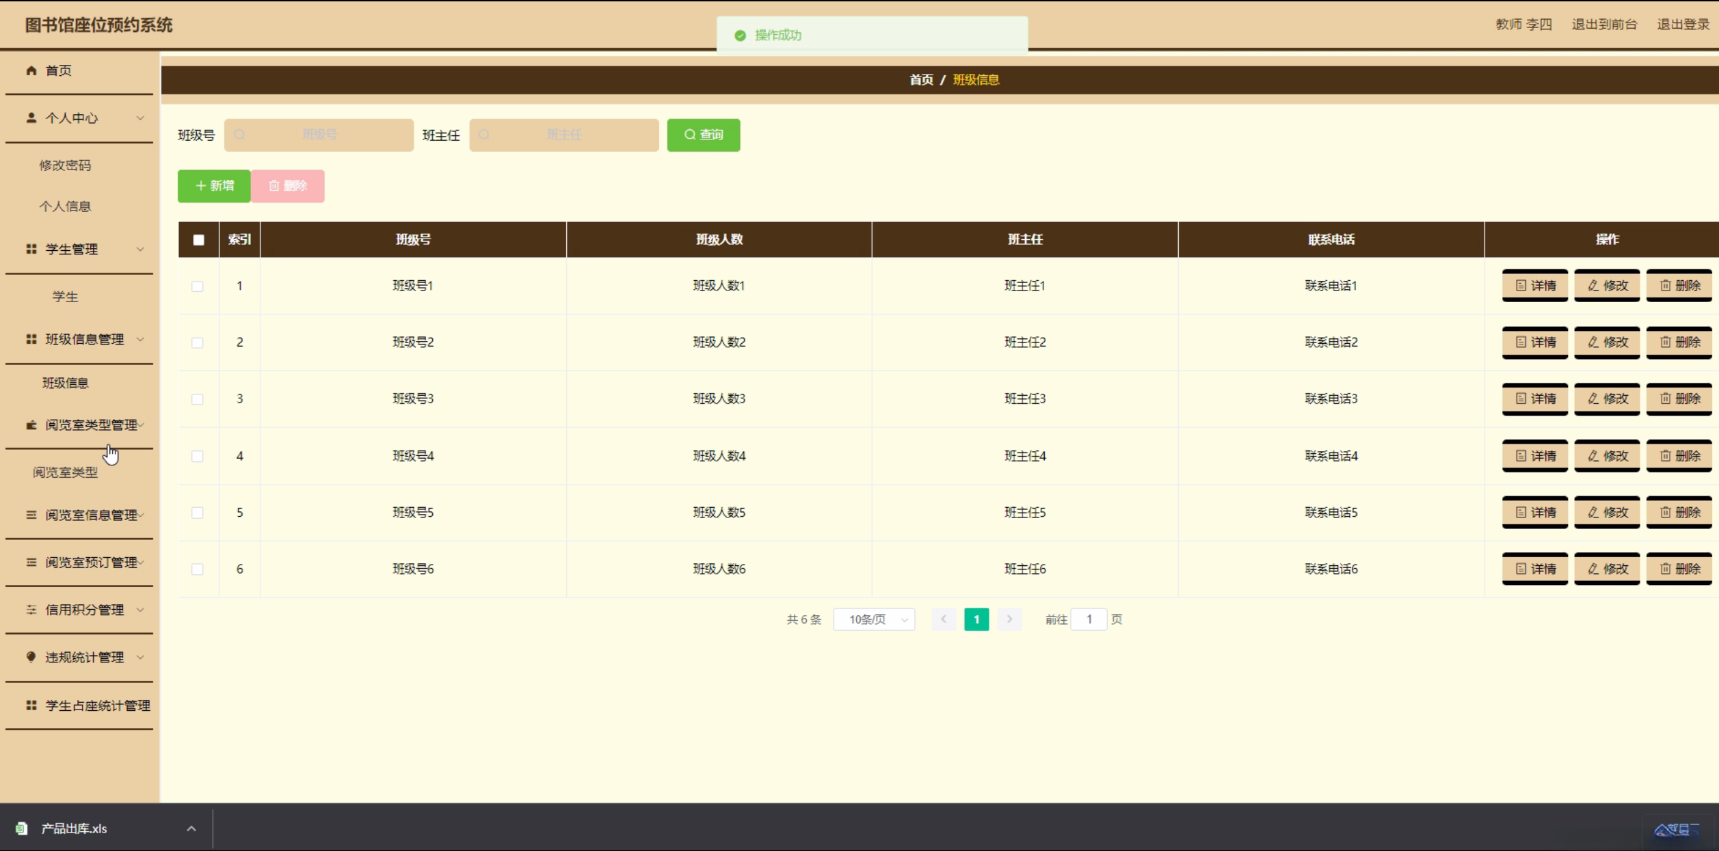Click the magnifier icon in 班级号 search field
This screenshot has width=1719, height=851.
coord(240,135)
